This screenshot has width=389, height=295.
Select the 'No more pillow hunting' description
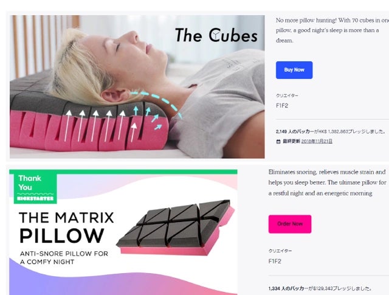(x=332, y=30)
